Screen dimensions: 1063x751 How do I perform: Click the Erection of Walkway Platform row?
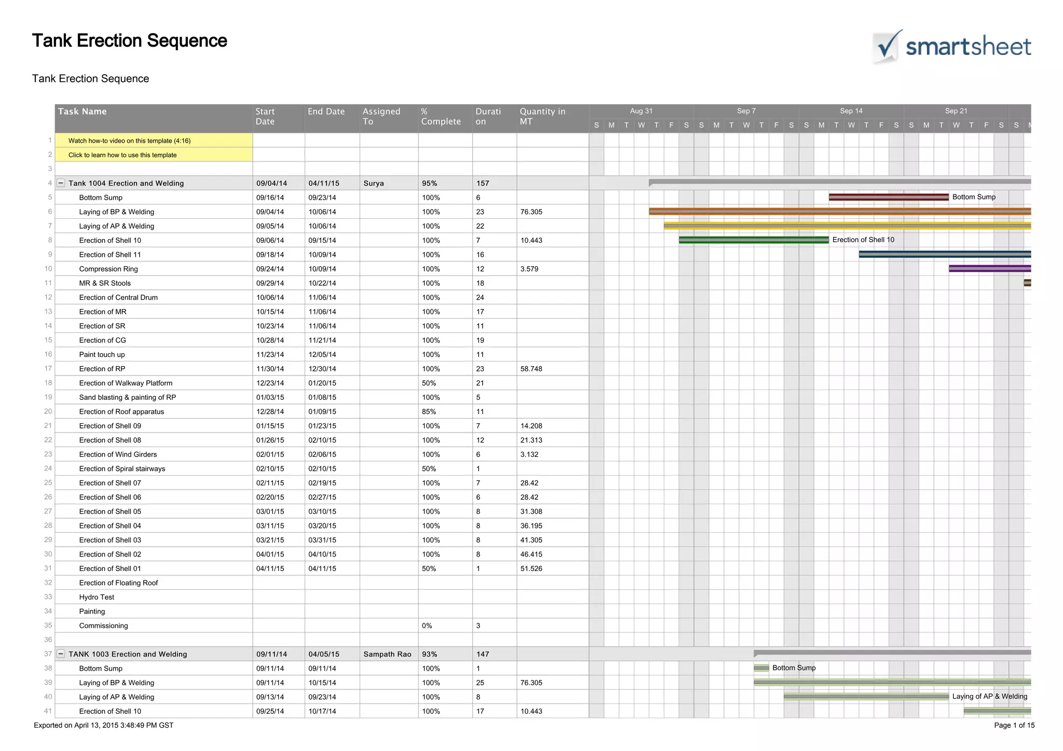[126, 383]
